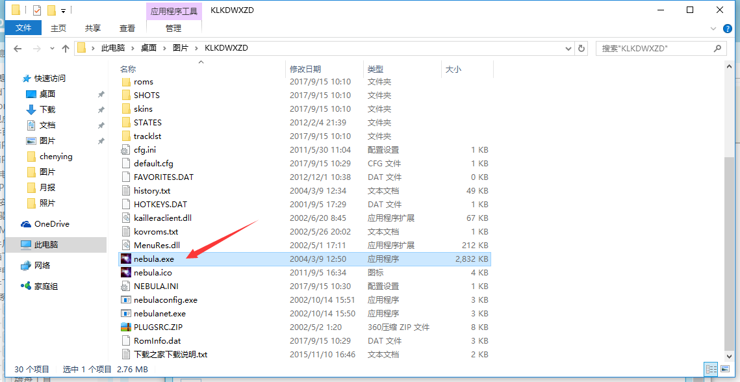Go back using the back arrow

[17, 48]
